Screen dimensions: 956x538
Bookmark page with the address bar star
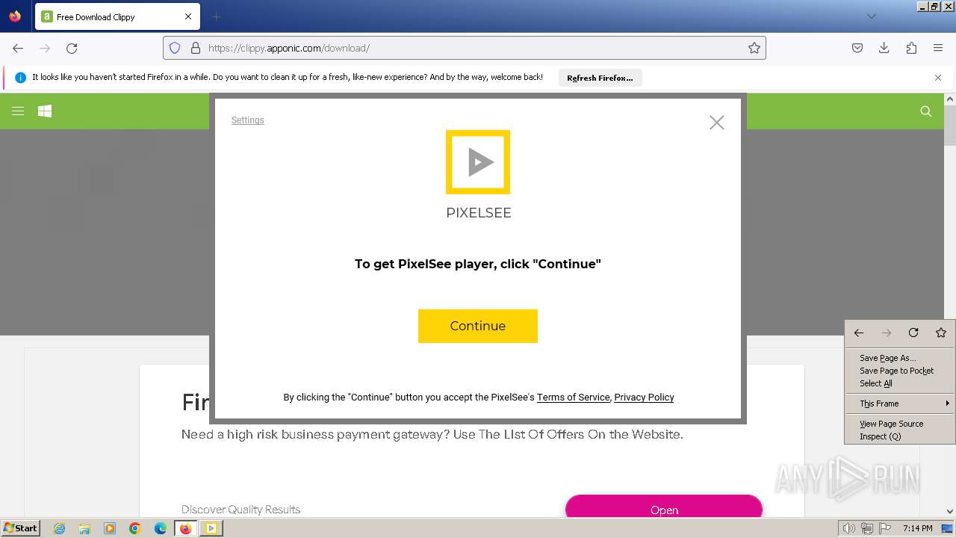[x=754, y=48]
